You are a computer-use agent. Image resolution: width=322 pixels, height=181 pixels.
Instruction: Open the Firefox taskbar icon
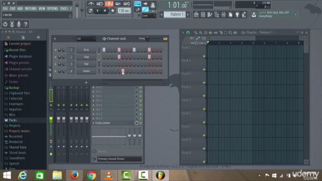click(74, 175)
